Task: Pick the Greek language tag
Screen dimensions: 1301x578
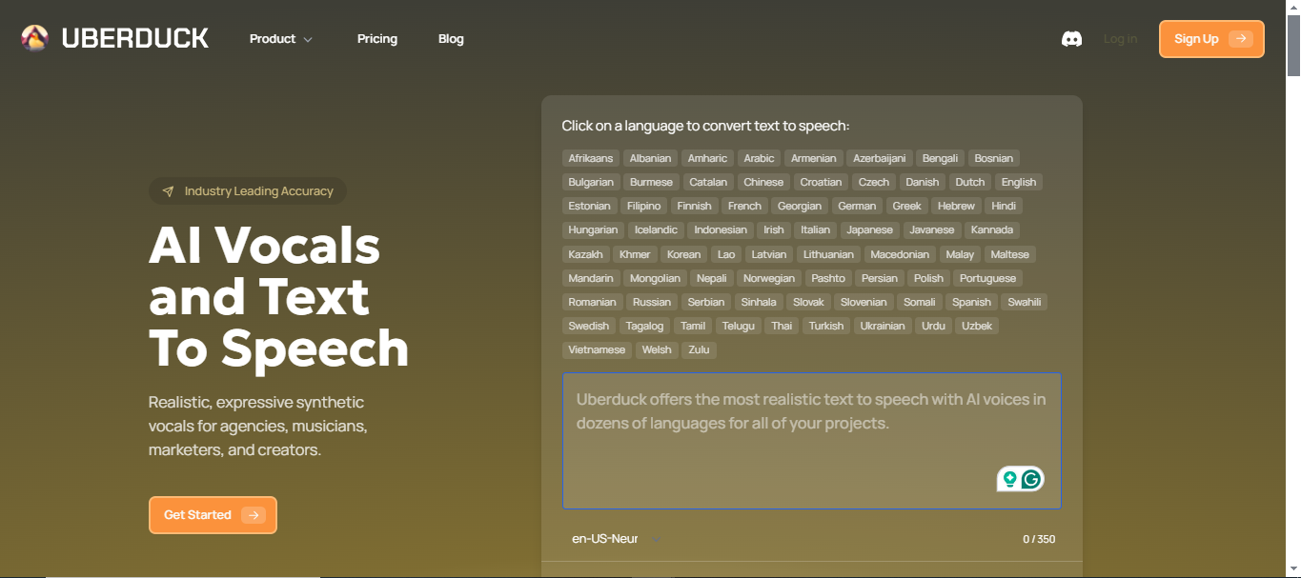Action: [906, 206]
